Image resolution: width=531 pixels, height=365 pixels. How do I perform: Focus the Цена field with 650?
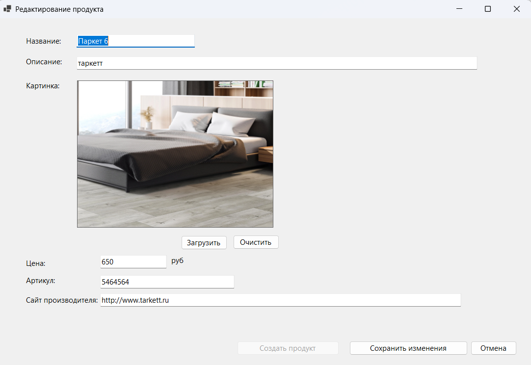133,261
